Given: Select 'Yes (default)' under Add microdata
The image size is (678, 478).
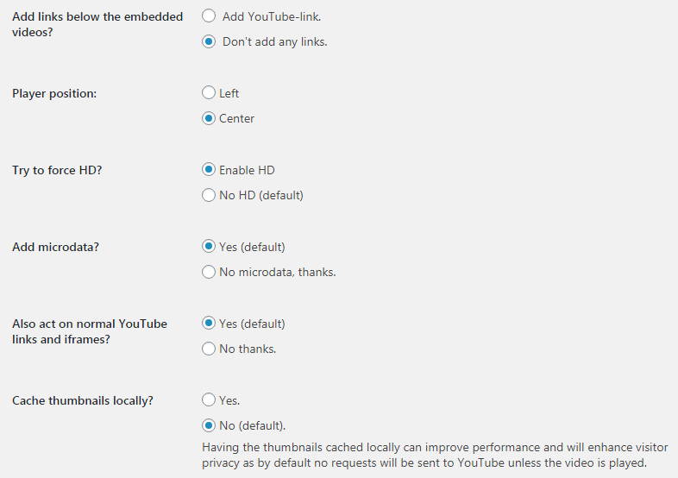Looking at the screenshot, I should pos(209,247).
